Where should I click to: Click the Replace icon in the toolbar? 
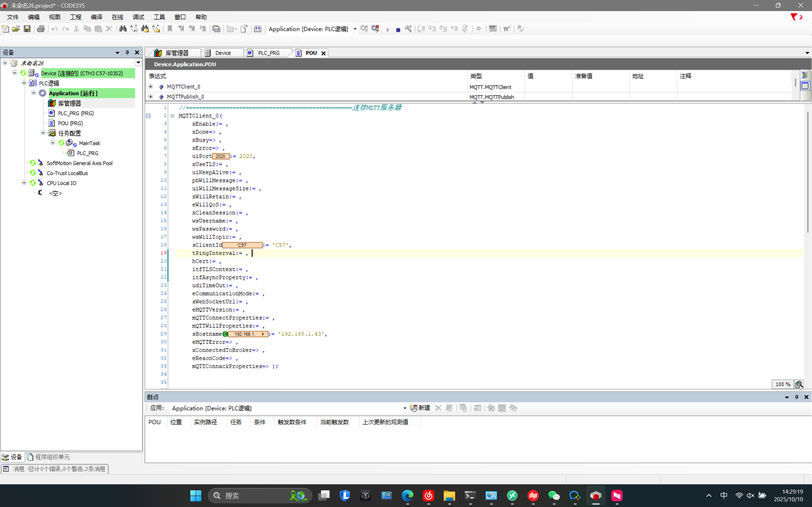(x=134, y=29)
